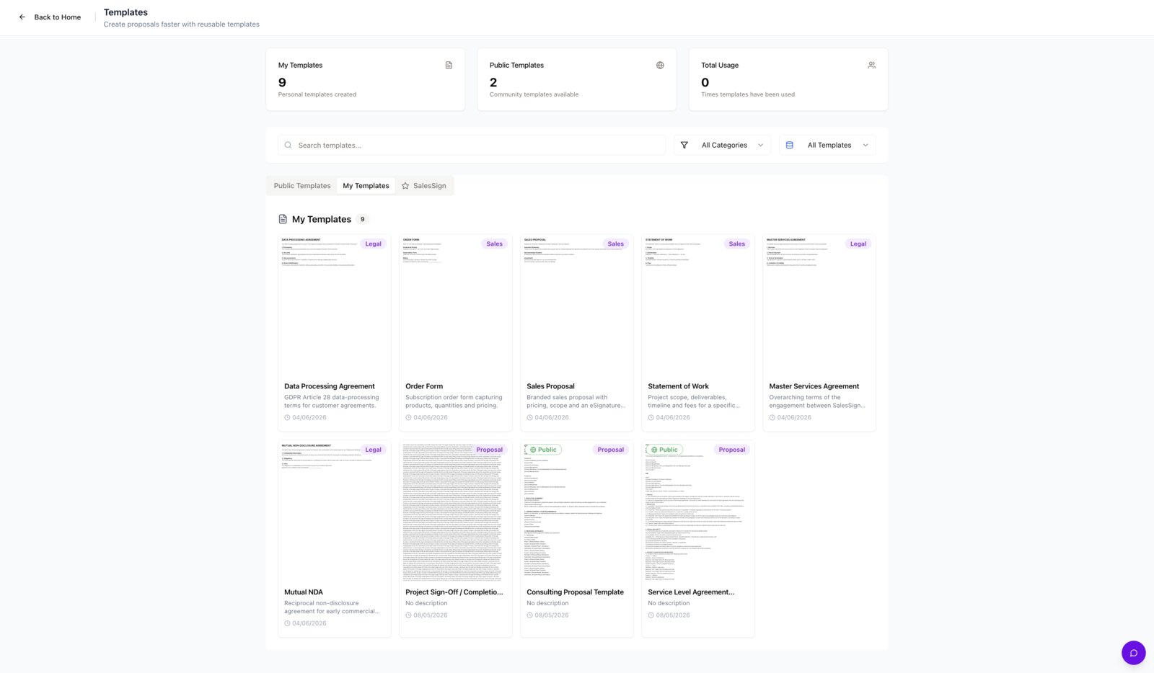Open Mutual NDA template preview
This screenshot has height=673, width=1154.
tap(335, 513)
